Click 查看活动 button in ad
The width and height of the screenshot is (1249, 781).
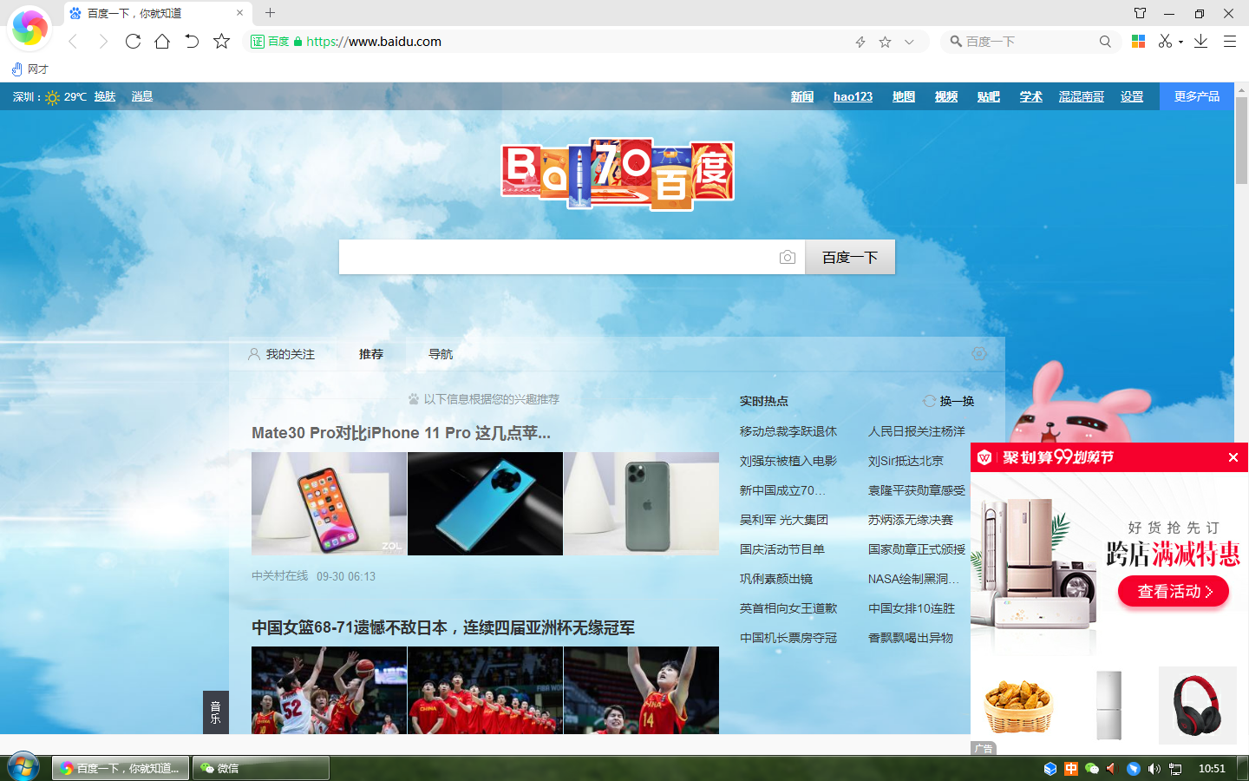pyautogui.click(x=1174, y=591)
